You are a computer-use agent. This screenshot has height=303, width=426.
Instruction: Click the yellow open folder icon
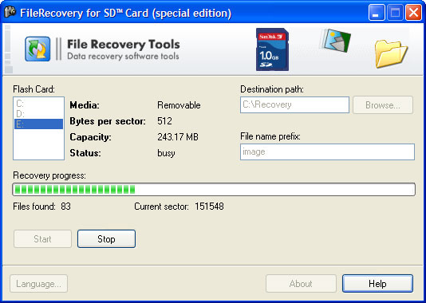[x=391, y=53]
